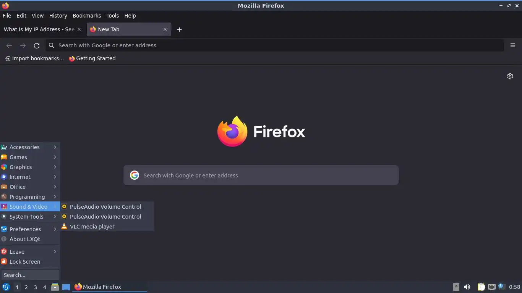Screen dimensions: 522x293
Task: Close the New Tab tab
Action: [x=165, y=29]
